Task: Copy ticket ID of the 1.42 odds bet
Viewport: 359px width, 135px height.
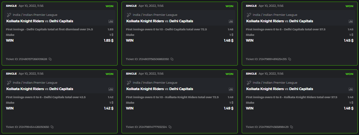Action: coord(52,127)
